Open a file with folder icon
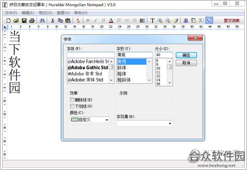The image size is (247, 170). click(16, 21)
